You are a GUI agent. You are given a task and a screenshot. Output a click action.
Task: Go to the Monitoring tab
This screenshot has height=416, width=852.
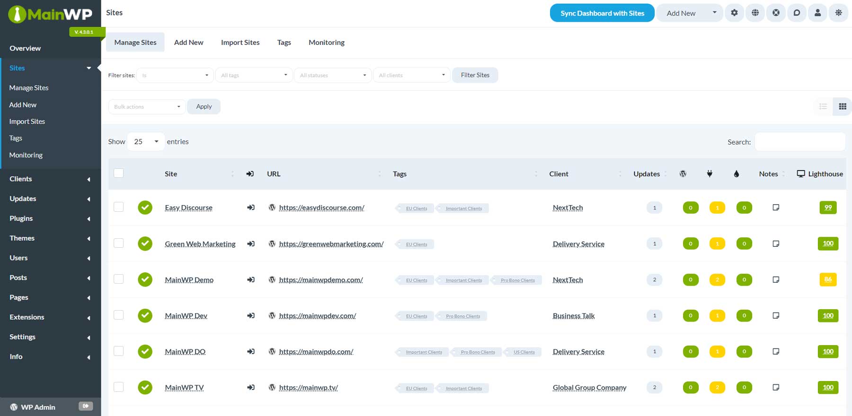click(326, 43)
